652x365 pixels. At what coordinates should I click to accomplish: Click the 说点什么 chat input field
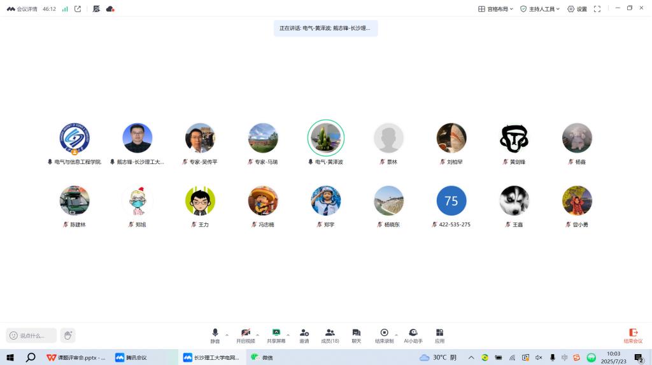(32, 335)
